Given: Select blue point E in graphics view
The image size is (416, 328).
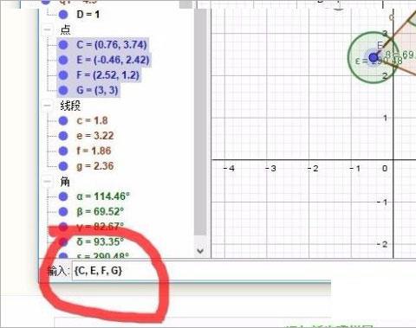Looking at the screenshot, I should pyautogui.click(x=374, y=57).
